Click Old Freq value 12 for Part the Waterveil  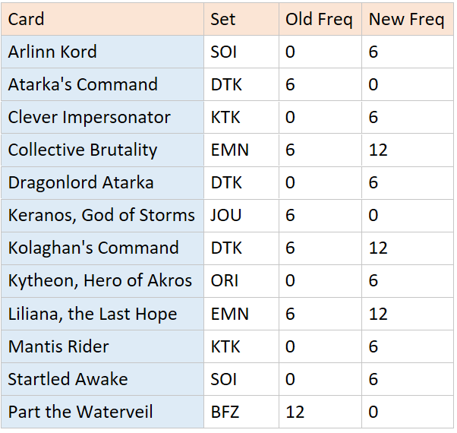pos(320,412)
